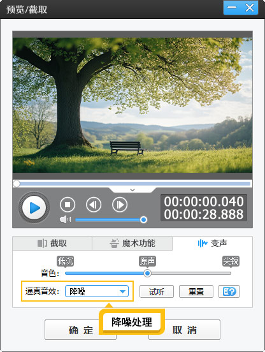This screenshot has height=352, width=265.
Task: Click the 音色 slider handle at 原声
Action: pyautogui.click(x=147, y=273)
